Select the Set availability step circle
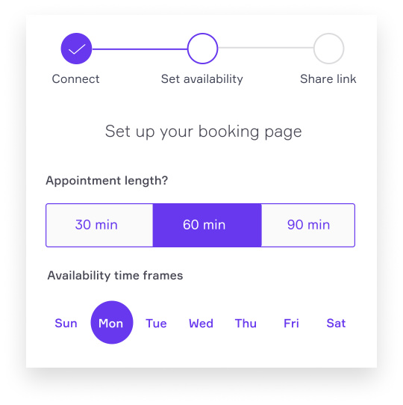Viewport: 403px width, 405px height. click(x=202, y=49)
